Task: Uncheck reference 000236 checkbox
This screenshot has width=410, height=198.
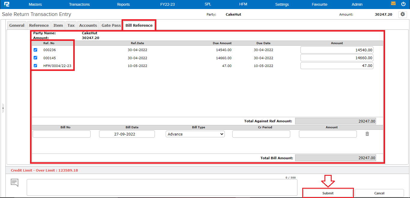Action: [x=35, y=50]
